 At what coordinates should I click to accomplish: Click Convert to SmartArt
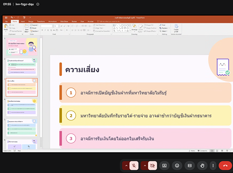coord(102,31)
